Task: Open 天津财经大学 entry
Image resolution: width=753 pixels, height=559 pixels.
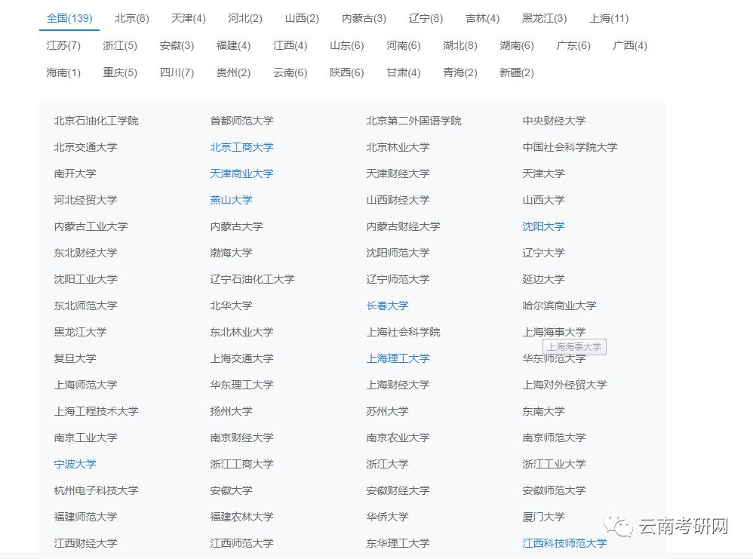Action: pos(398,174)
